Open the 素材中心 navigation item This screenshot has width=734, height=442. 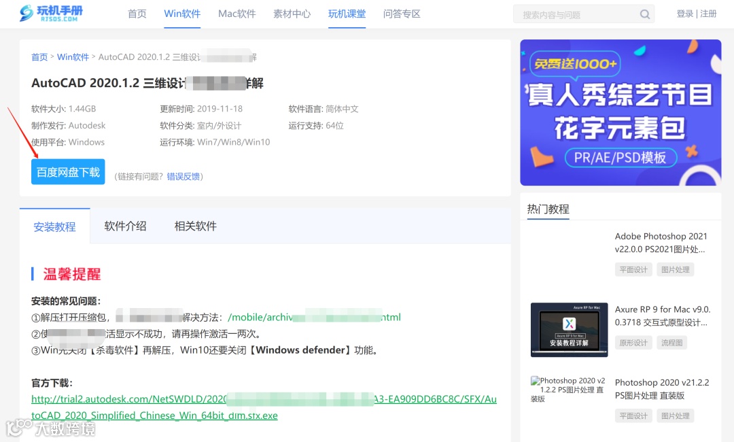pyautogui.click(x=292, y=14)
